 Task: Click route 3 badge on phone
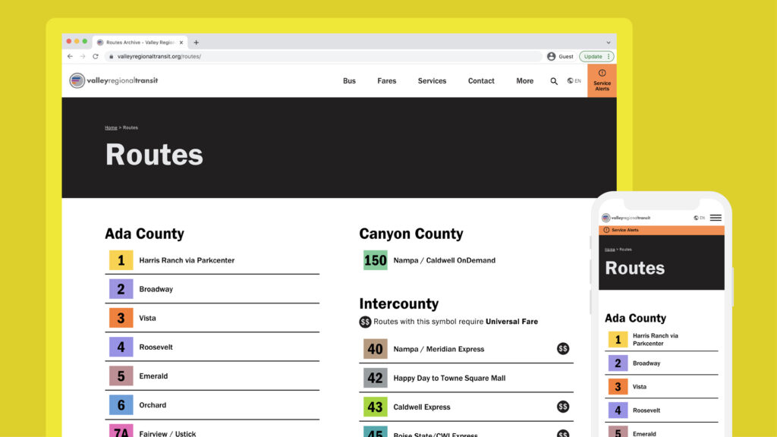618,386
